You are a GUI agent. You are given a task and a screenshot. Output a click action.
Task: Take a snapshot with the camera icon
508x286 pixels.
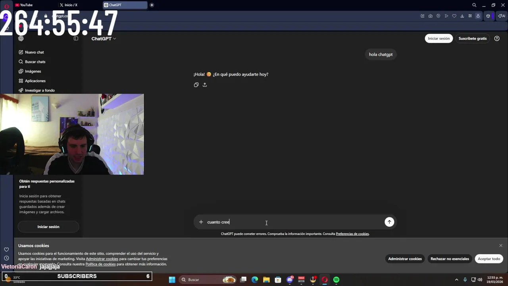click(x=431, y=16)
